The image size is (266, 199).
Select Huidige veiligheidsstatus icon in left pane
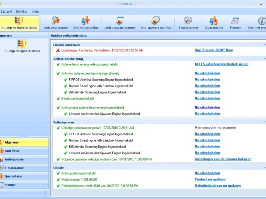(22, 46)
